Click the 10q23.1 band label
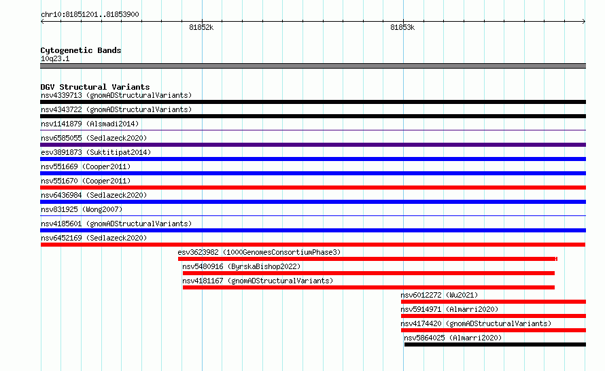605x371 pixels. 55,58
